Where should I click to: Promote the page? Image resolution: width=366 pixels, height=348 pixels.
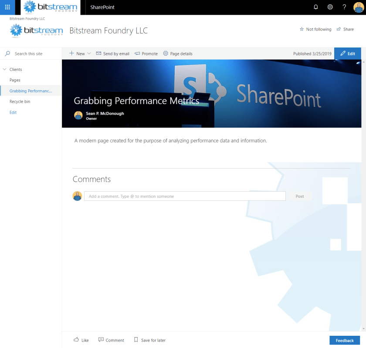click(146, 54)
